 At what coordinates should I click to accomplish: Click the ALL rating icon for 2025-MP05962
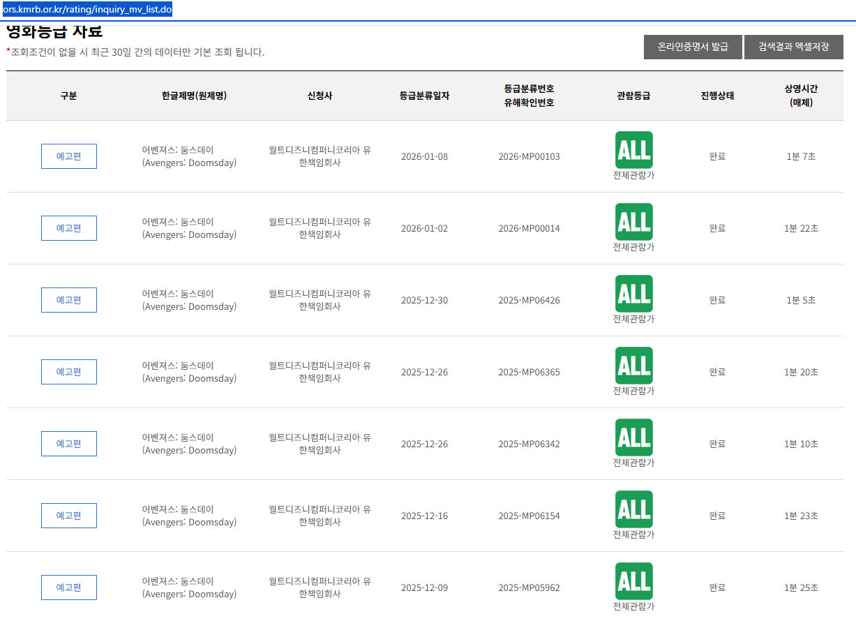point(633,581)
